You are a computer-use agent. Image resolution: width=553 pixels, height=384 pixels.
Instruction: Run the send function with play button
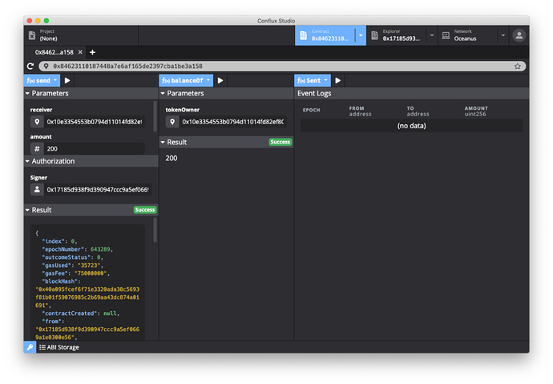coord(67,80)
